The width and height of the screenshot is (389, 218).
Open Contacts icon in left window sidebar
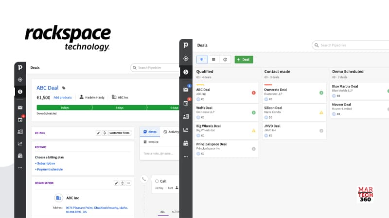click(x=20, y=131)
